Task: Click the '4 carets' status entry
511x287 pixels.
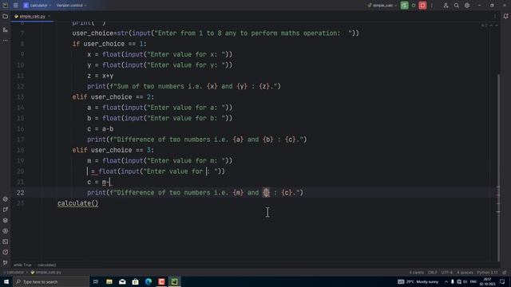Action: 417,273
